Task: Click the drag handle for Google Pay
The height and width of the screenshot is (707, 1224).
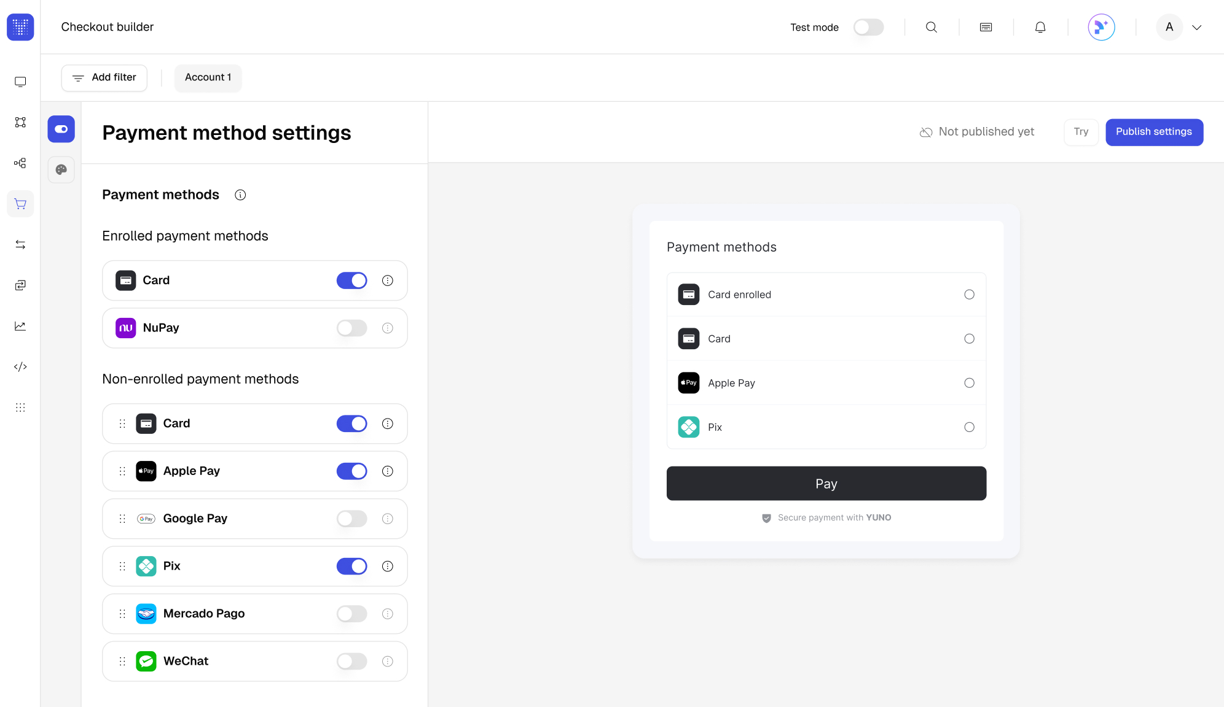Action: pyautogui.click(x=122, y=519)
